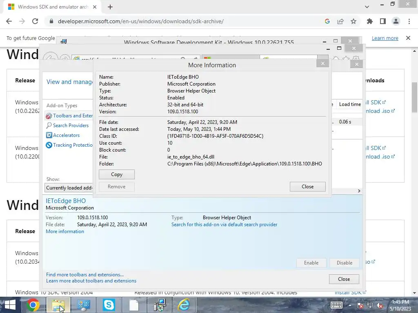Screen dimensions: 418x313
Task: Click the IEToEdge BHO heading in details pane
Action: tap(66, 201)
